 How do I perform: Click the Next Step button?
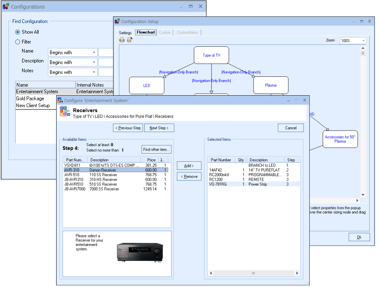(x=159, y=128)
